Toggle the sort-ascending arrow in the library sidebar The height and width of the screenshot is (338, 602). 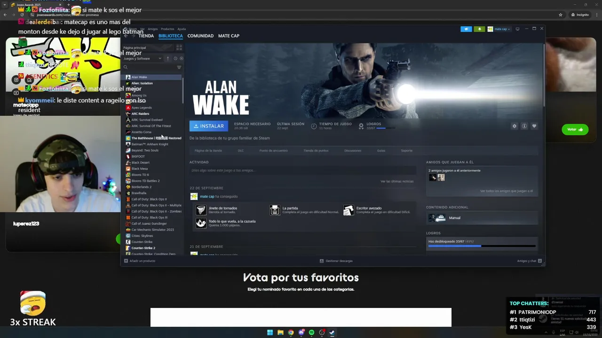coord(167,59)
